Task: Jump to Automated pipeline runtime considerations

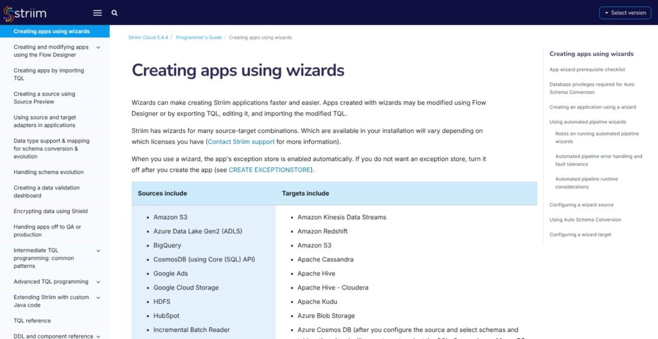Action: (587, 183)
